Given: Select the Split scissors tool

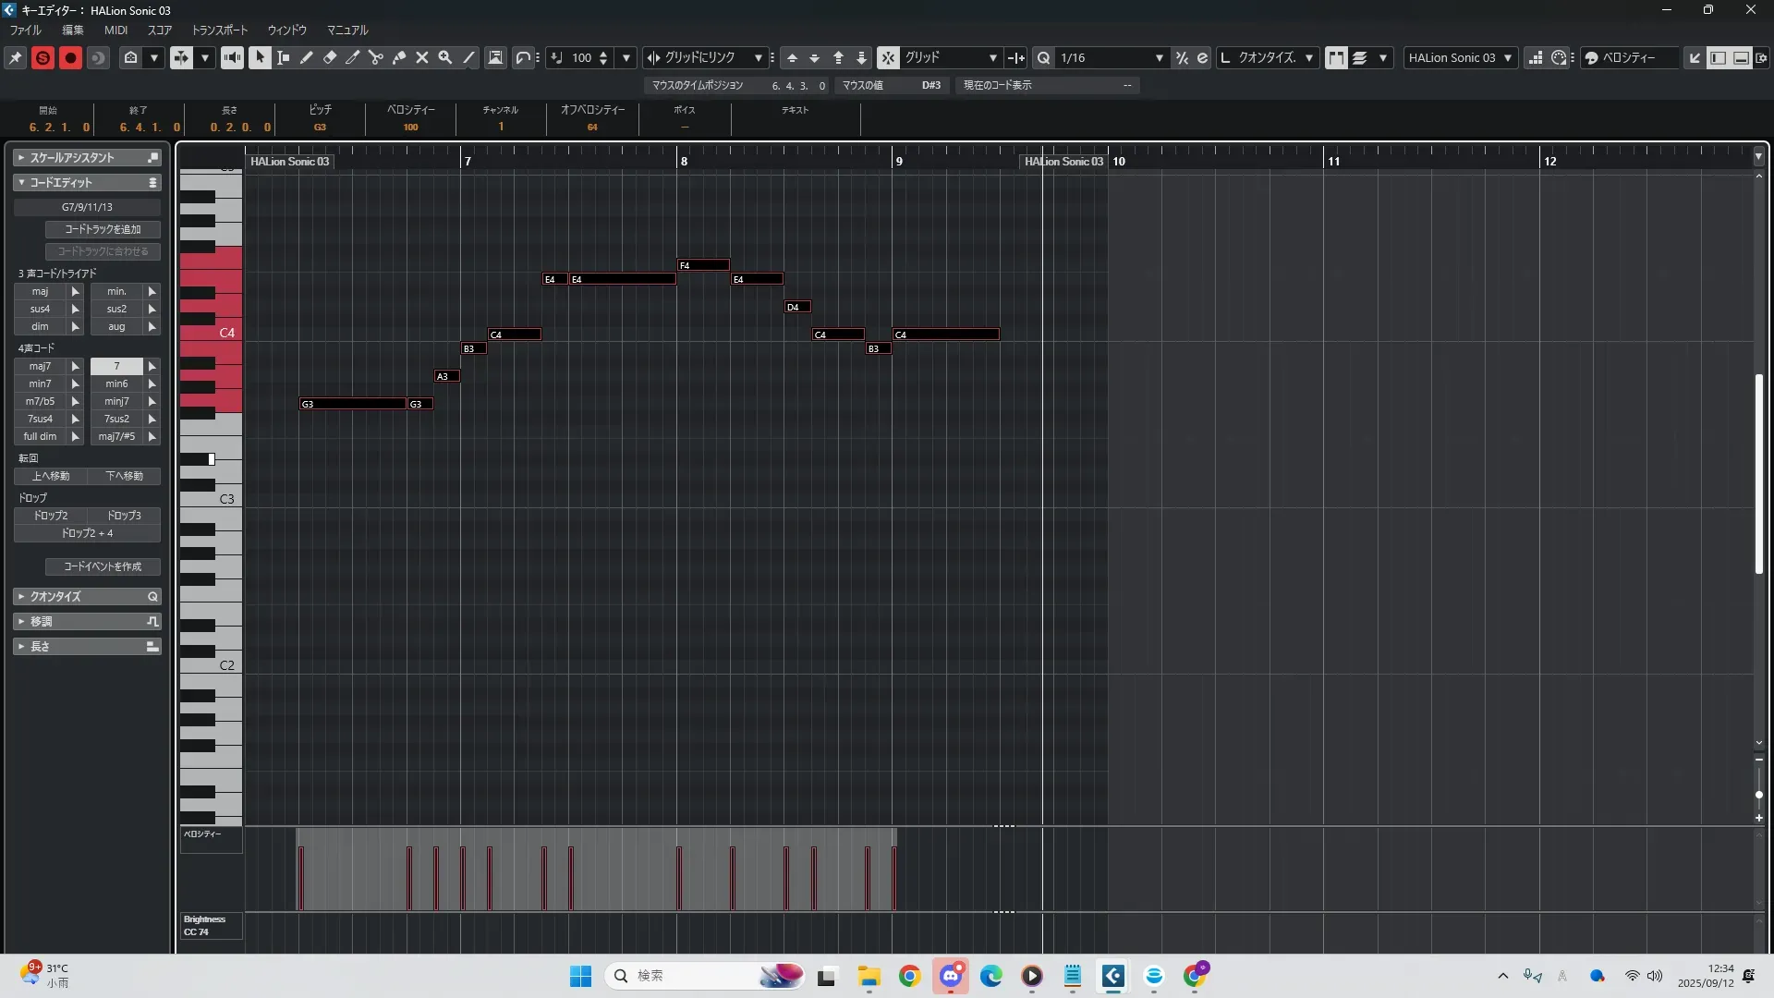Looking at the screenshot, I should [376, 57].
